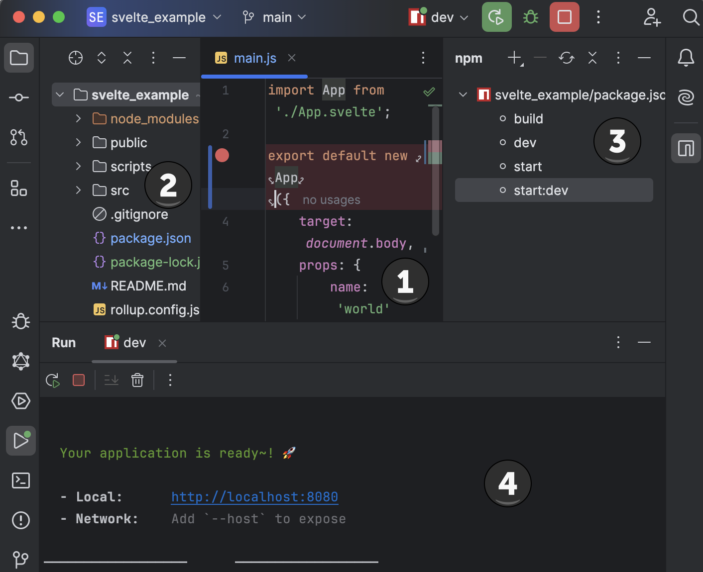Open the http://localhost:8080 link
Image resolution: width=703 pixels, height=572 pixels.
point(254,496)
